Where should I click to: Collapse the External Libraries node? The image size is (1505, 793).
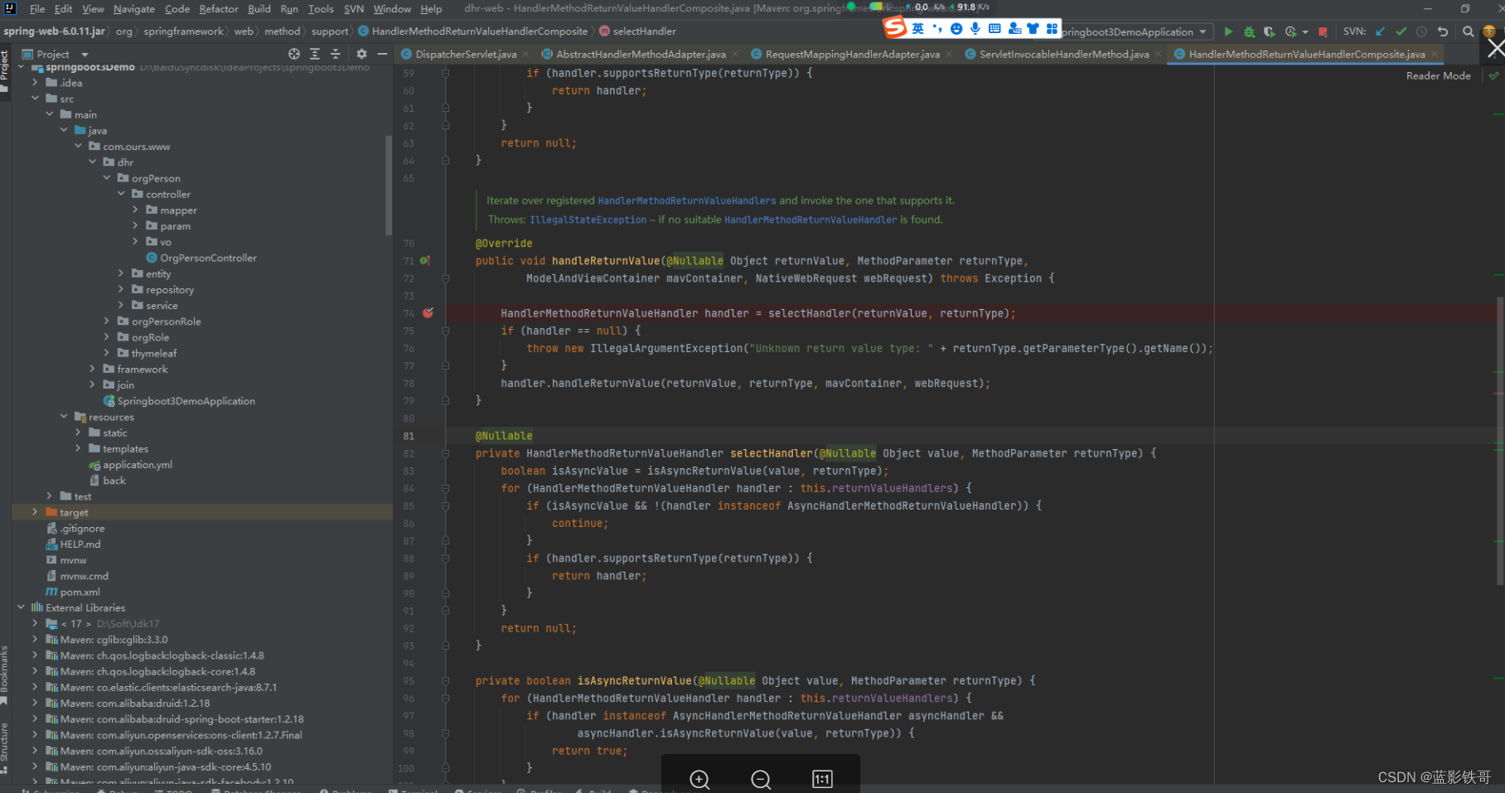click(x=21, y=607)
